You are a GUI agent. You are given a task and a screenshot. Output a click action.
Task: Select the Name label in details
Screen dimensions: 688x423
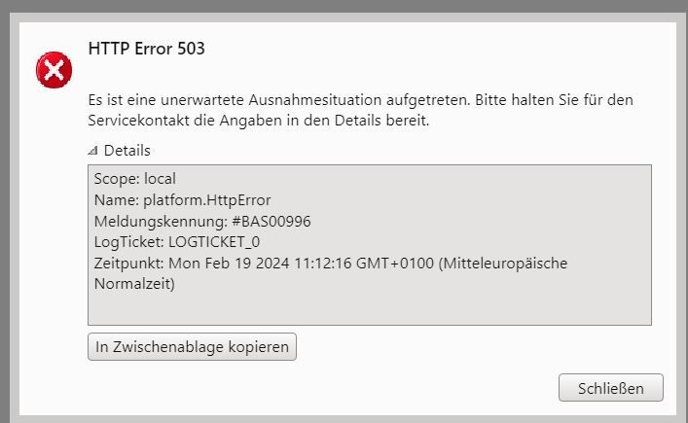point(116,200)
